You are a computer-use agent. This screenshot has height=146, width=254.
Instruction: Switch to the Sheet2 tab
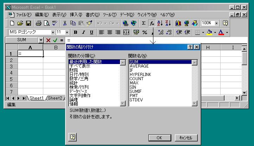click(55, 98)
